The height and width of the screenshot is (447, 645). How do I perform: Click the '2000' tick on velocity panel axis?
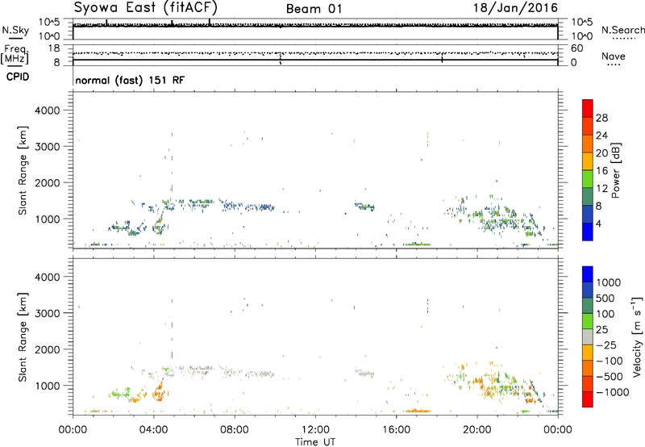tap(48, 349)
